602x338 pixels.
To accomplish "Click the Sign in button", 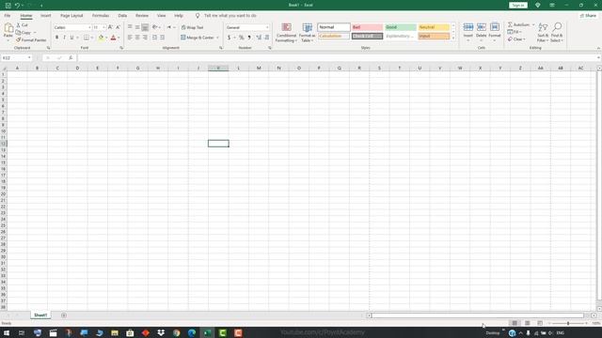I will click(518, 6).
